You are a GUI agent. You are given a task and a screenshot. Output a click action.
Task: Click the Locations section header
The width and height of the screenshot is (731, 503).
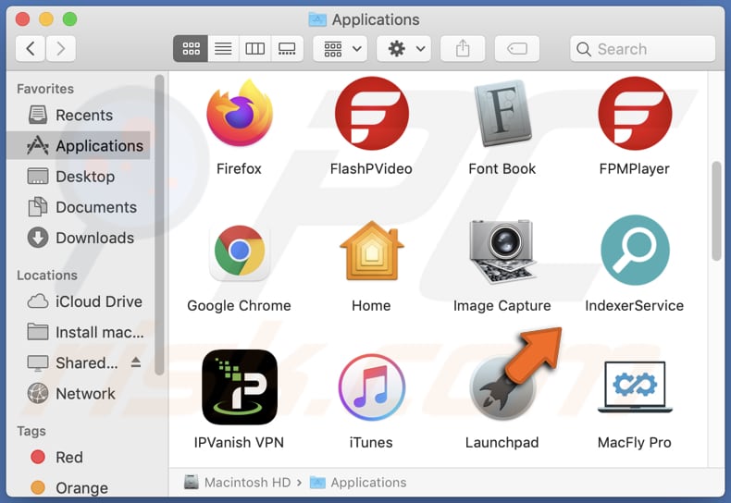click(47, 276)
